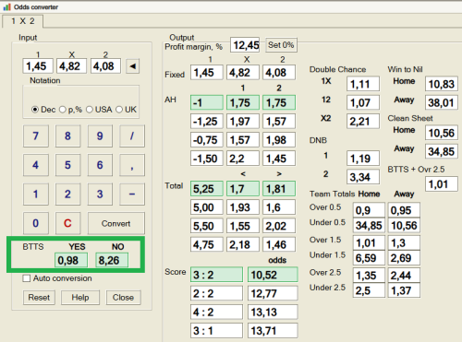Click the BTTS NO field 8,26
The height and width of the screenshot is (342, 462).
112,260
